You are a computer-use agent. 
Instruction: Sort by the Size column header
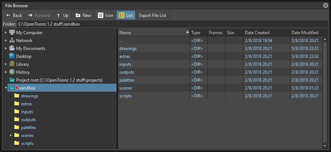point(234,33)
